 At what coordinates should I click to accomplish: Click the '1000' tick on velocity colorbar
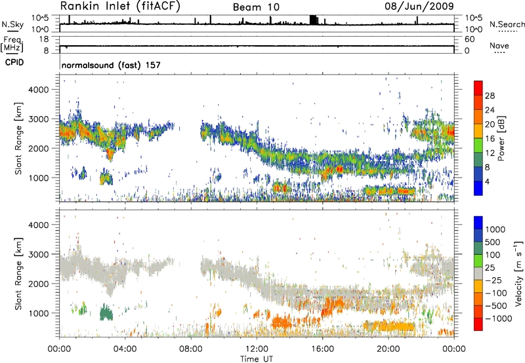tap(495, 229)
